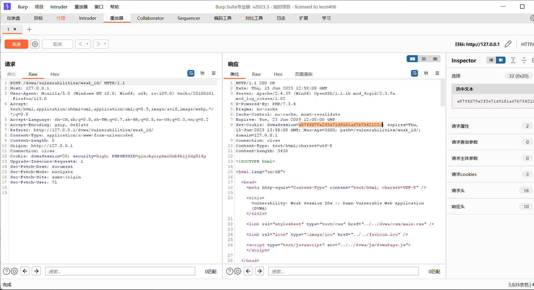Open the 扩展 tab
This screenshot has width=534, height=290.
304,18
